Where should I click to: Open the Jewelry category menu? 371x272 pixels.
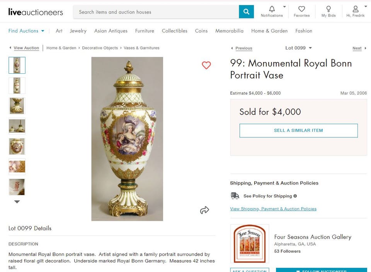click(78, 31)
